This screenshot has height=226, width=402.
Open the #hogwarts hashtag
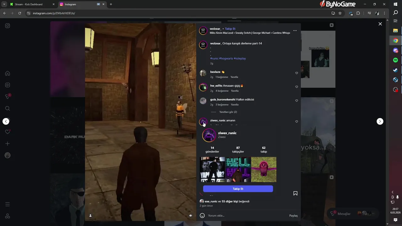[x=226, y=58]
